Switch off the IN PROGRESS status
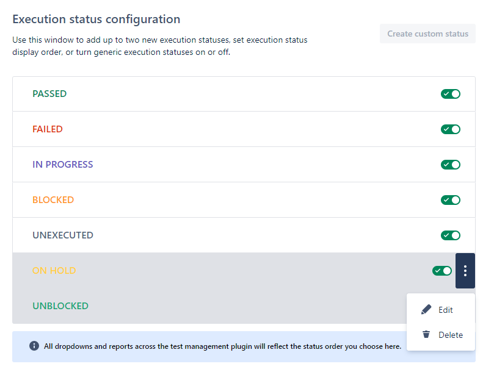 point(451,165)
